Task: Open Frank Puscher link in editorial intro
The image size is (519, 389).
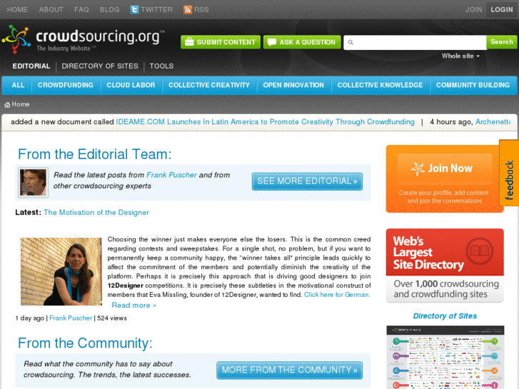Action: click(171, 175)
